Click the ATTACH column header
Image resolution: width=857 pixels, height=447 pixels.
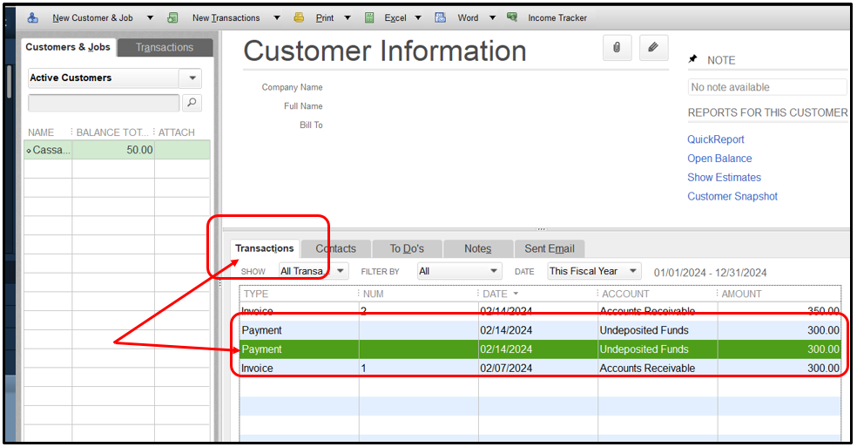click(x=177, y=132)
